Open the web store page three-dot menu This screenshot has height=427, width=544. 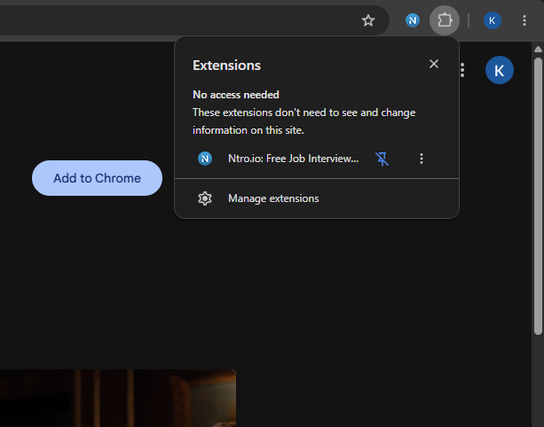[x=462, y=70]
